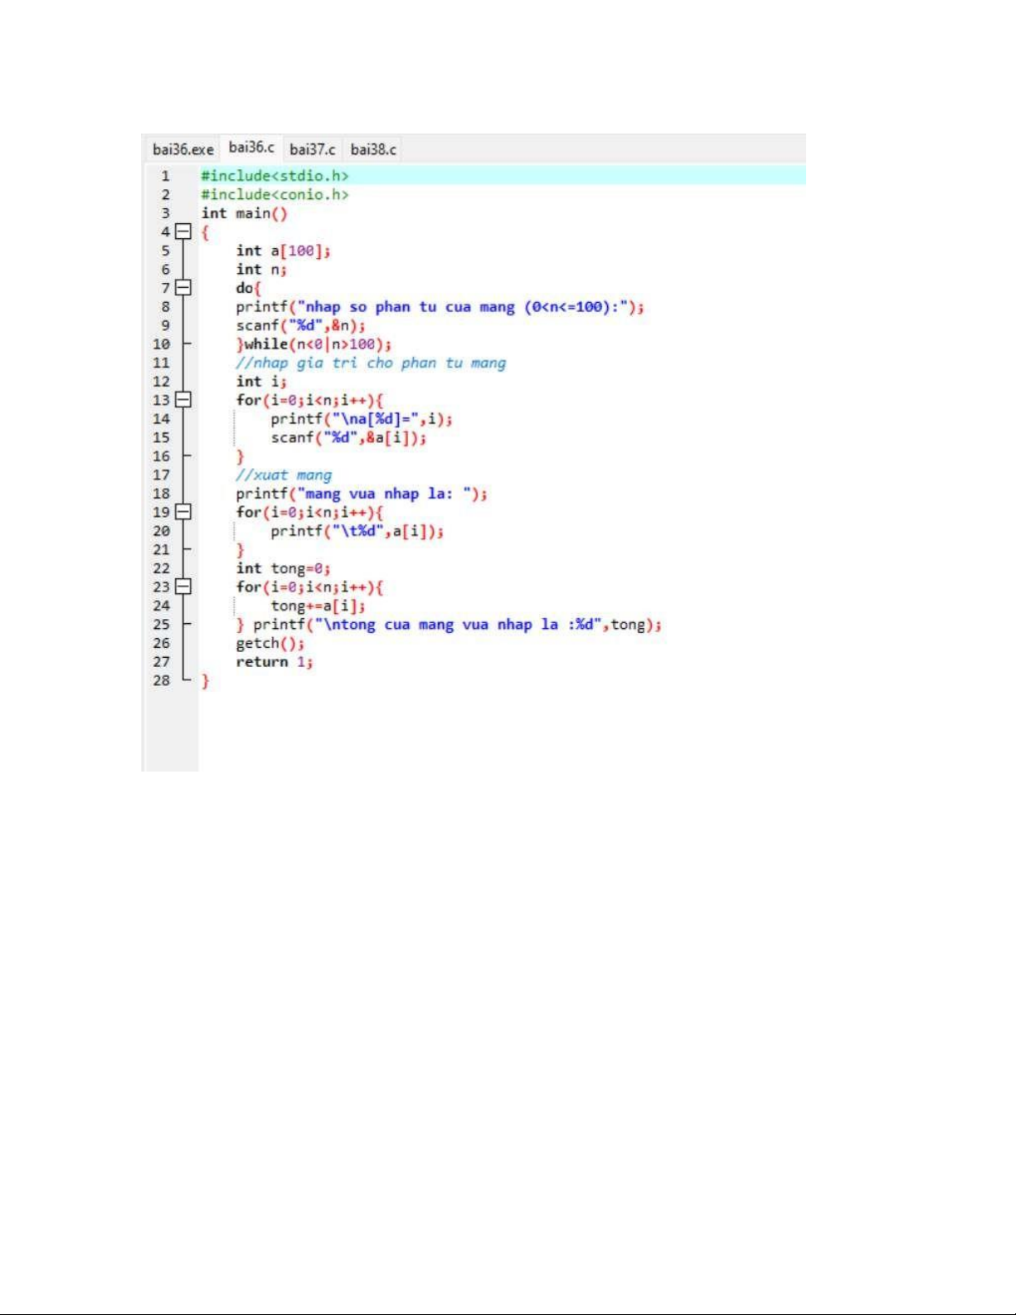
Task: Click line number 28 in the gutter
Action: coord(161,680)
